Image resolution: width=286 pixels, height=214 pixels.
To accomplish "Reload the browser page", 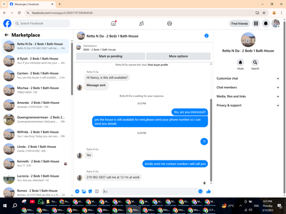I will (x=19, y=13).
